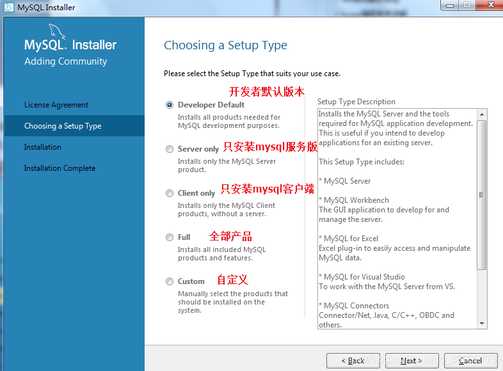Choose the Client only setup type
The width and height of the screenshot is (503, 371).
170,193
